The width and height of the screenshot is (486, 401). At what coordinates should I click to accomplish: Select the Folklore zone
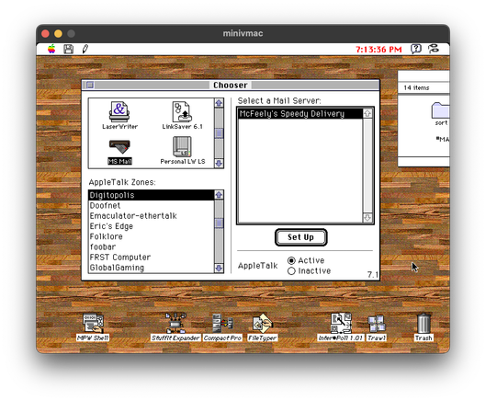(152, 236)
